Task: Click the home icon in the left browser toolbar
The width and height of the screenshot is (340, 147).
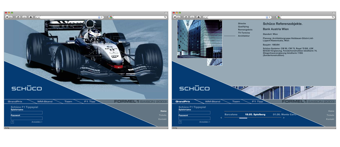Action: tap(31, 17)
